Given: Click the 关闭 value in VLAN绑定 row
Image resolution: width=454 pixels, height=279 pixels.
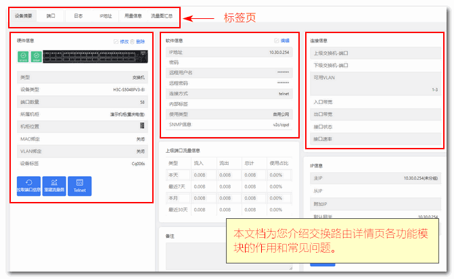Looking at the screenshot, I should (x=141, y=151).
